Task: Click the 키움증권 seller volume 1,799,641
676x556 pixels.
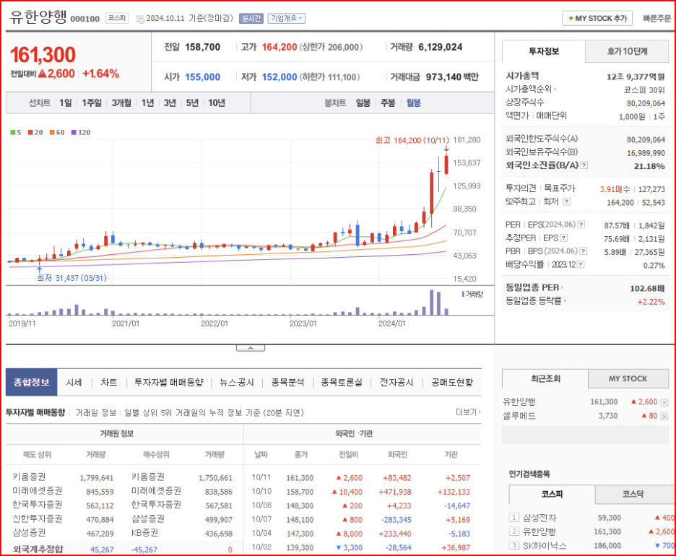Action: pyautogui.click(x=97, y=478)
